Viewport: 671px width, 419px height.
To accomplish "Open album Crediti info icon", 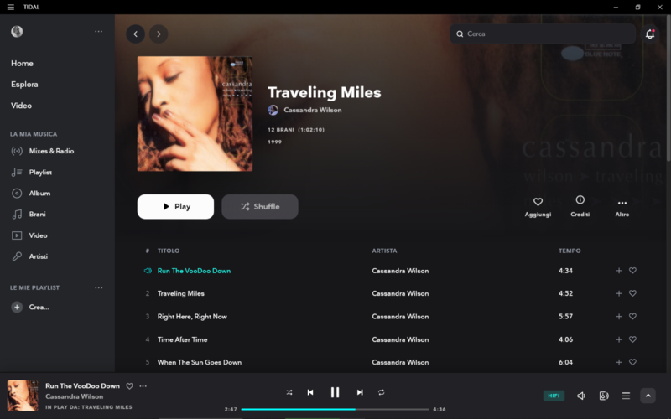I will (x=580, y=199).
